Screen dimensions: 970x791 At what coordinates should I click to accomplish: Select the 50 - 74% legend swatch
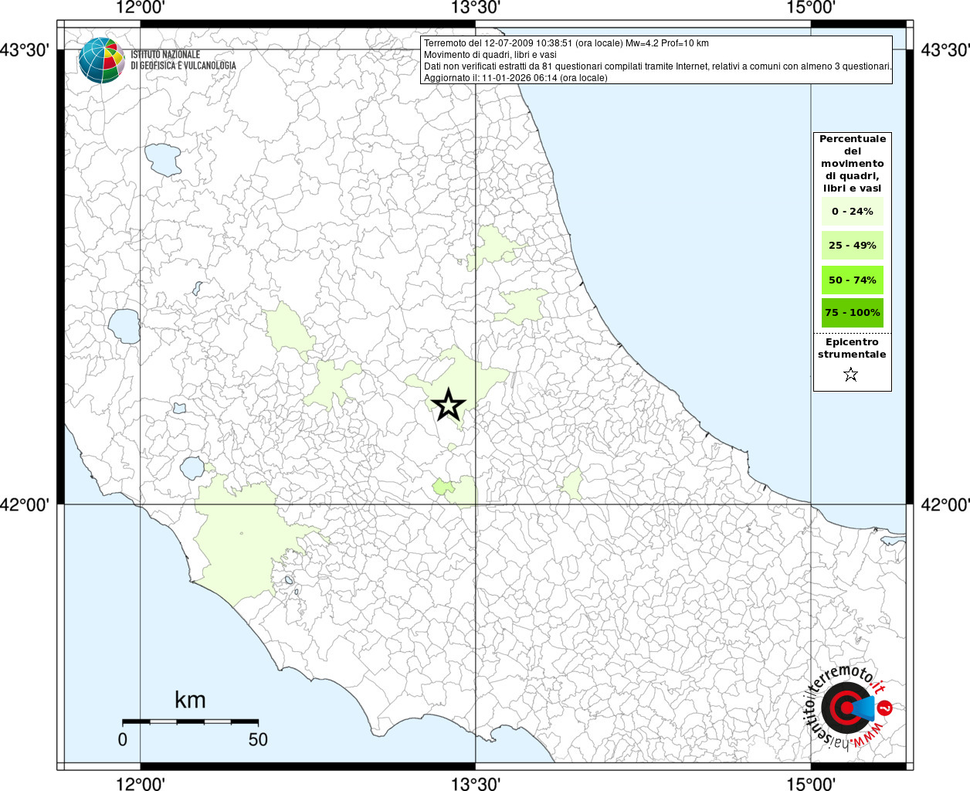click(x=852, y=280)
